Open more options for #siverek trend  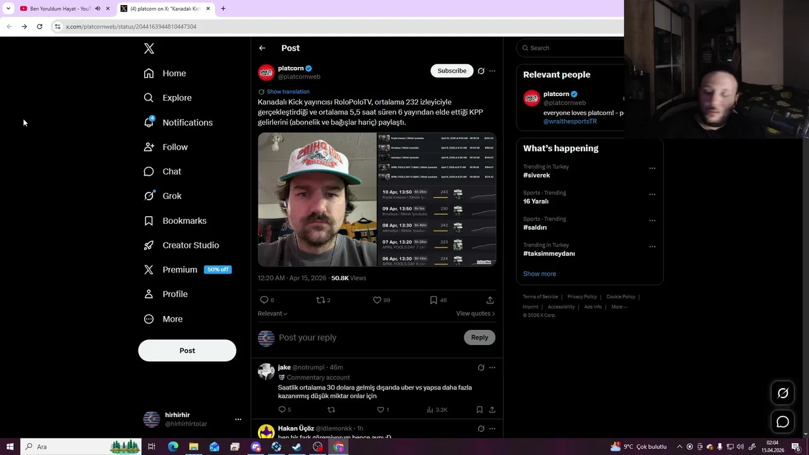point(652,168)
